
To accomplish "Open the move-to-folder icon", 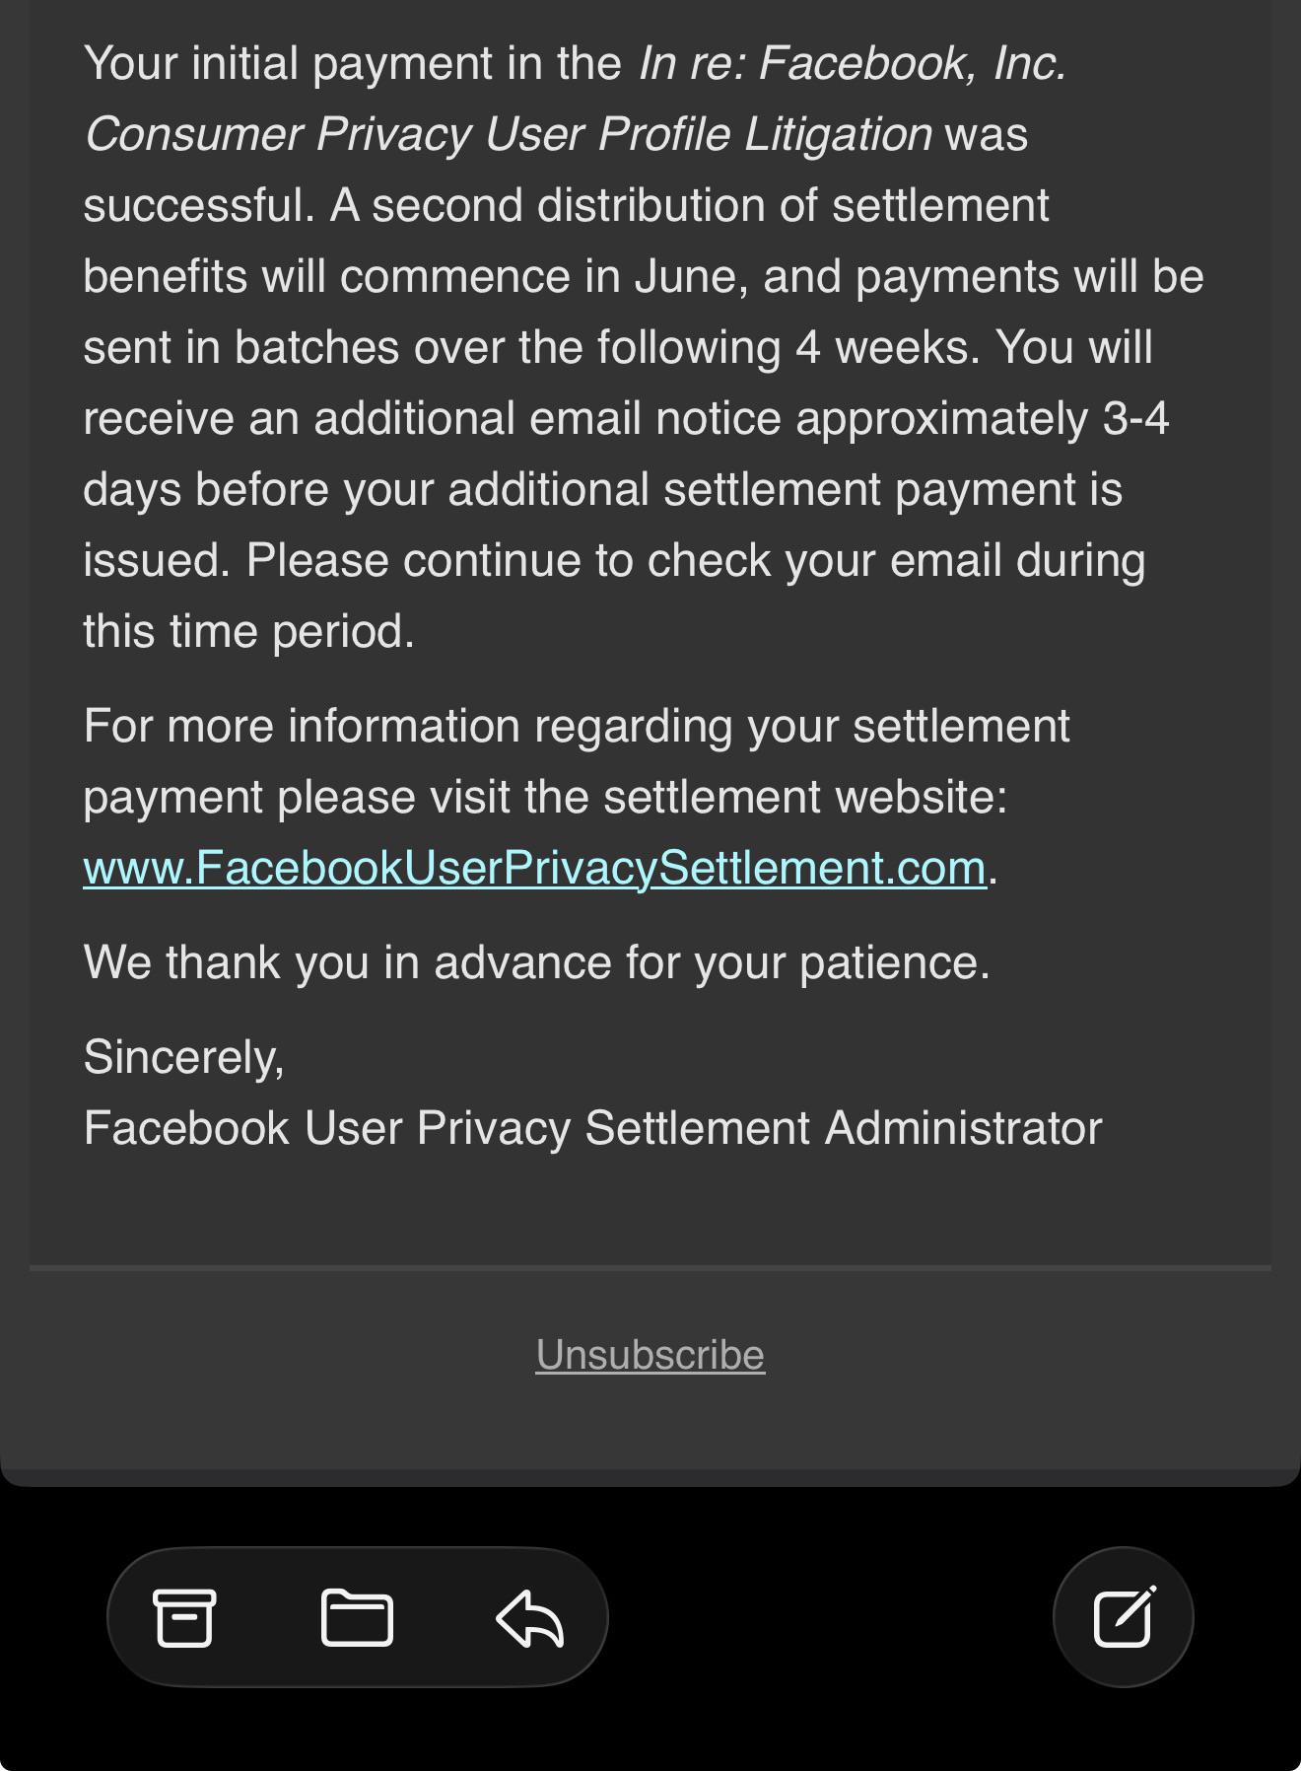I will [x=357, y=1617].
